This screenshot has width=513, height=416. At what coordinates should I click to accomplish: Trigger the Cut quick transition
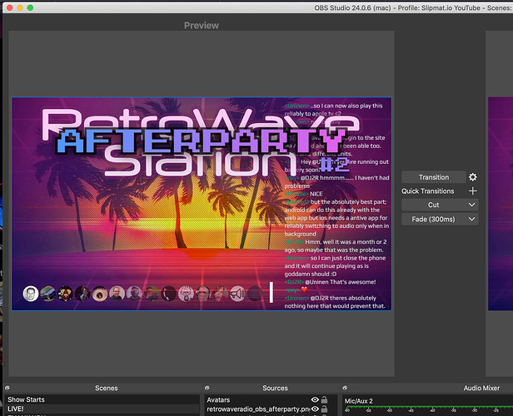click(434, 205)
